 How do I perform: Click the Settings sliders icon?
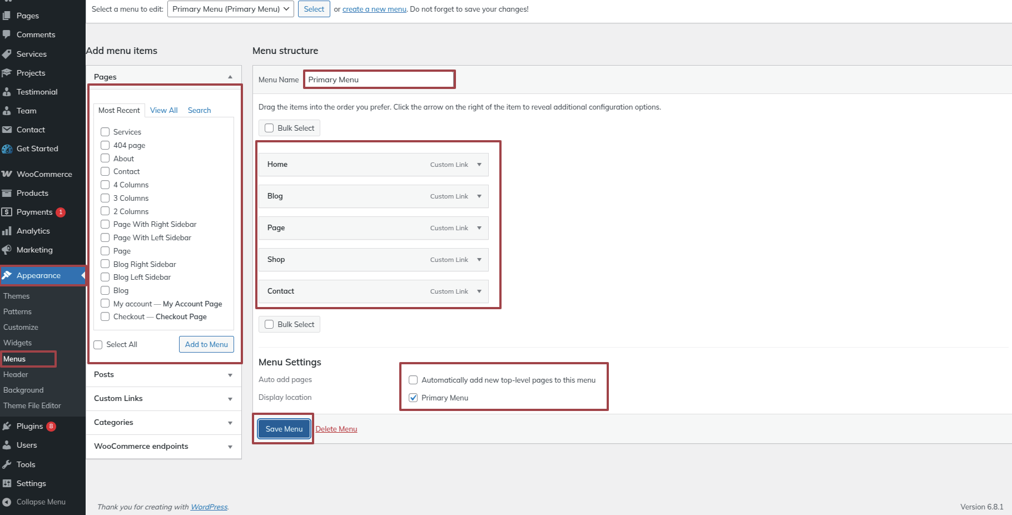pyautogui.click(x=7, y=483)
